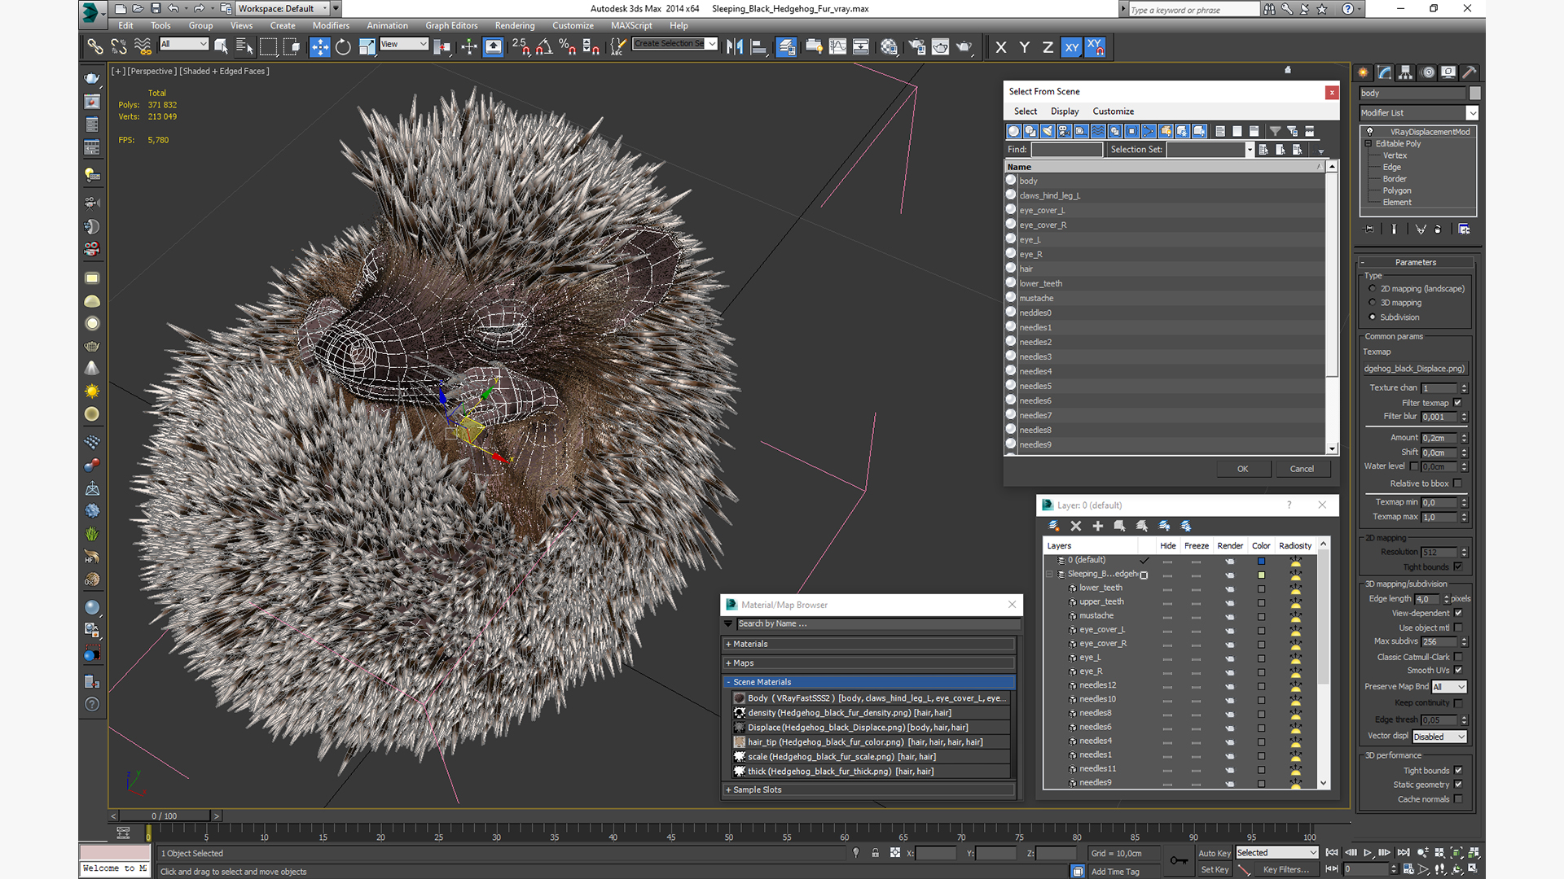Click the Pin Stack icon under modifier stack
Viewport: 1564px width, 879px height.
(x=1369, y=230)
